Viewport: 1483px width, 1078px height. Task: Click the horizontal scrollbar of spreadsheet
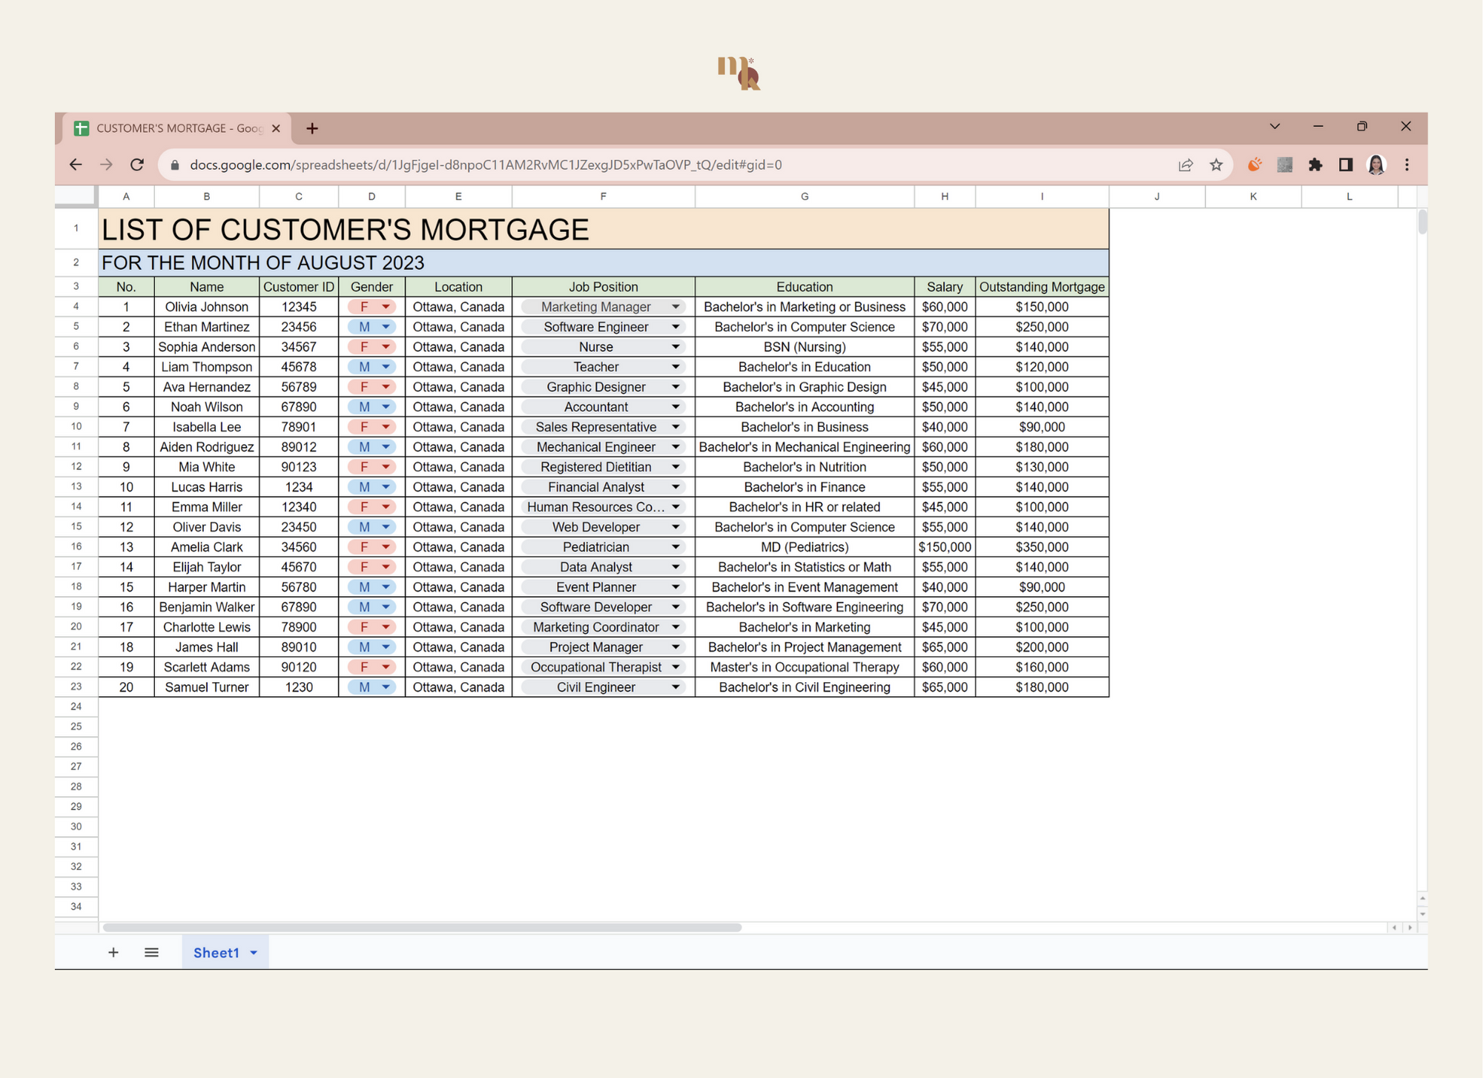pos(423,927)
